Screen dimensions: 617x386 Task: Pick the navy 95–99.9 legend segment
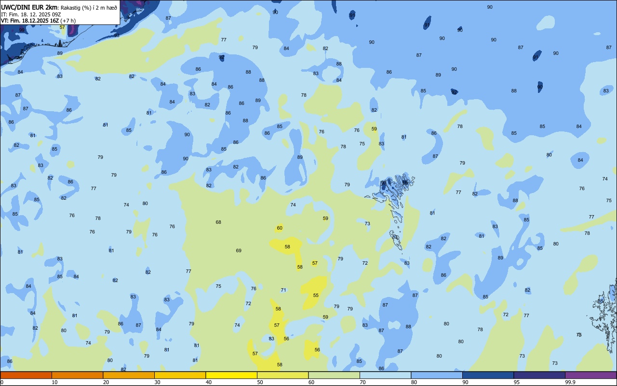[539, 375]
